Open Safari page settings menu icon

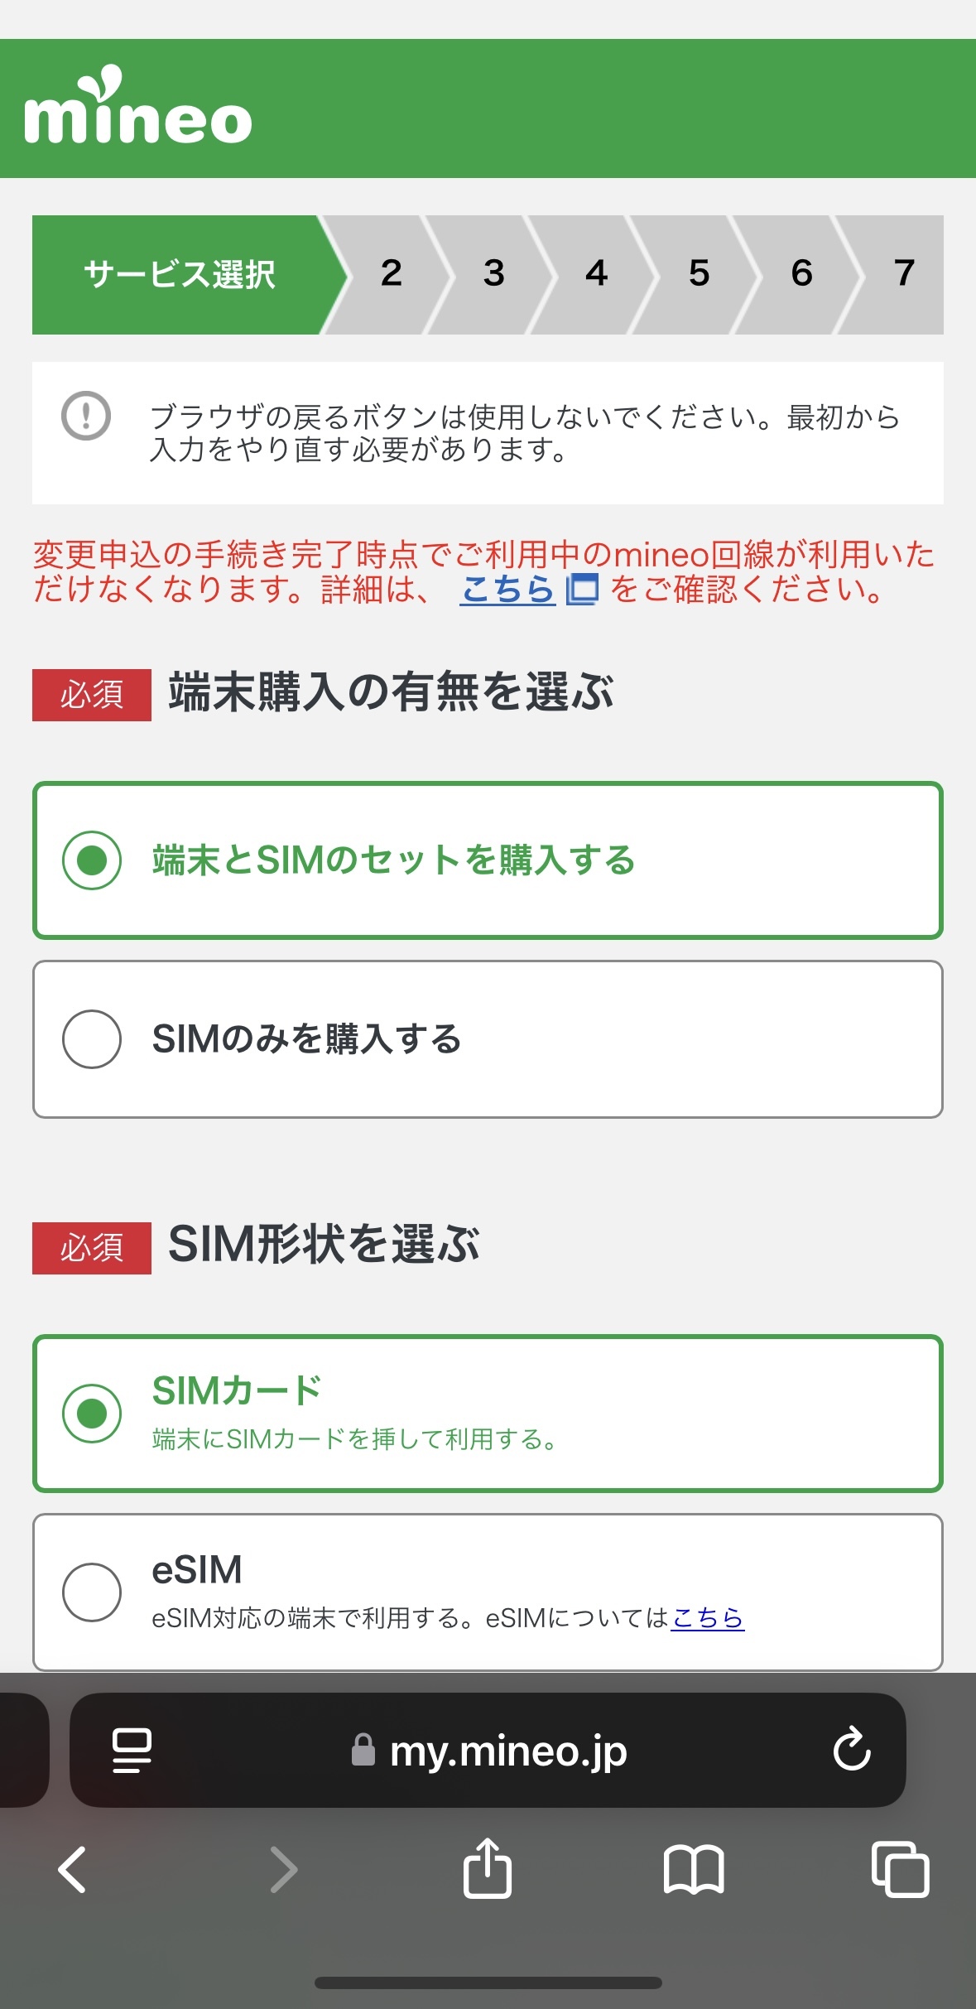click(132, 1750)
